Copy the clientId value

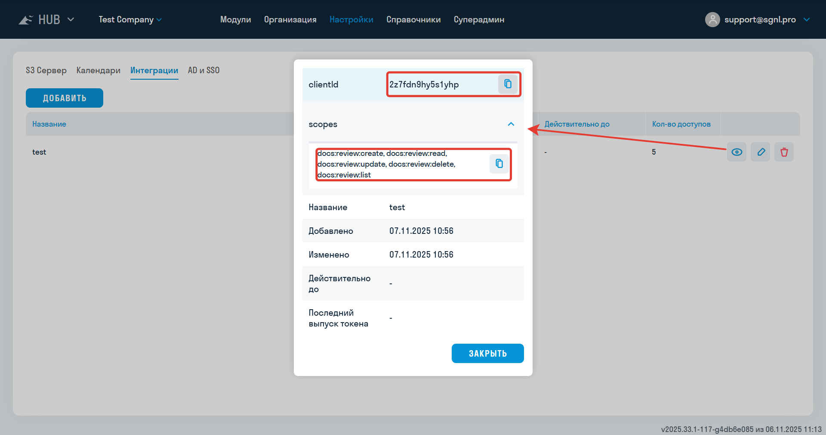[x=508, y=84]
